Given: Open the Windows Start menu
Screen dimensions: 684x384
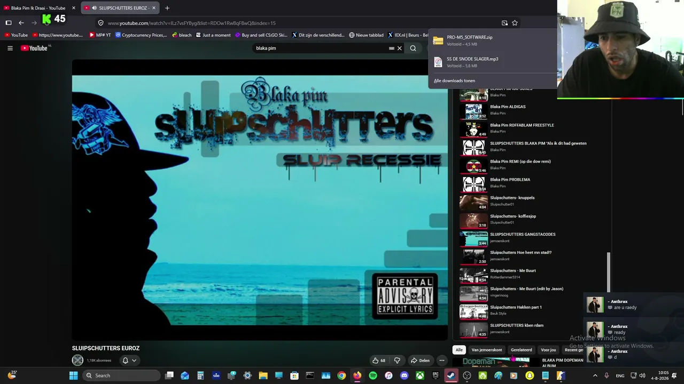Looking at the screenshot, I should pyautogui.click(x=73, y=375).
